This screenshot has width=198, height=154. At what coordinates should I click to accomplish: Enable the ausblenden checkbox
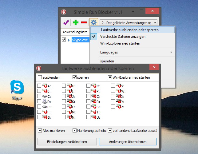click(40, 77)
